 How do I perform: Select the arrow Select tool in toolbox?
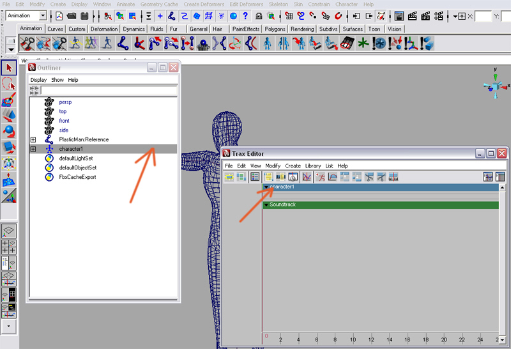[x=9, y=68]
